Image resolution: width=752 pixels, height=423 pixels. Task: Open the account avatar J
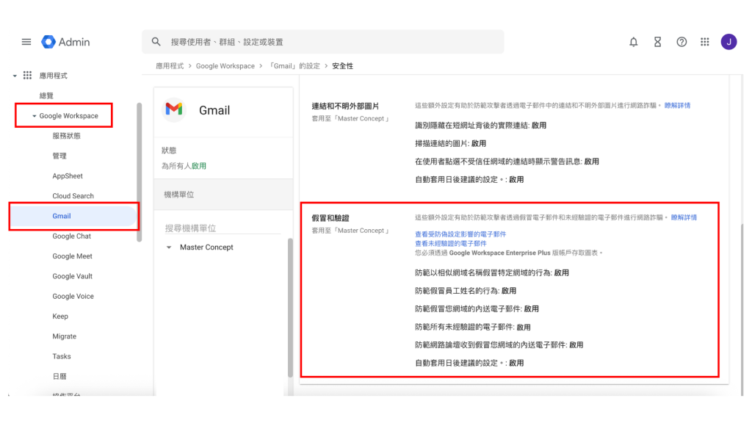pos(728,42)
